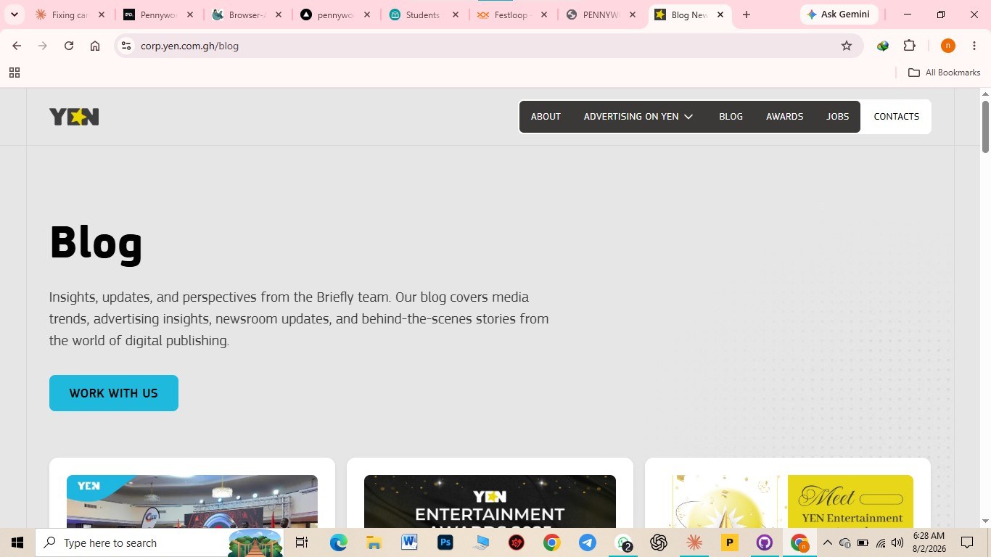Open Ask Gemini

(839, 15)
